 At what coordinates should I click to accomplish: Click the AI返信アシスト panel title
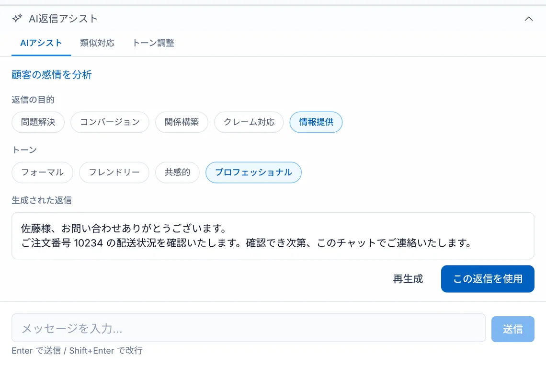(63, 19)
